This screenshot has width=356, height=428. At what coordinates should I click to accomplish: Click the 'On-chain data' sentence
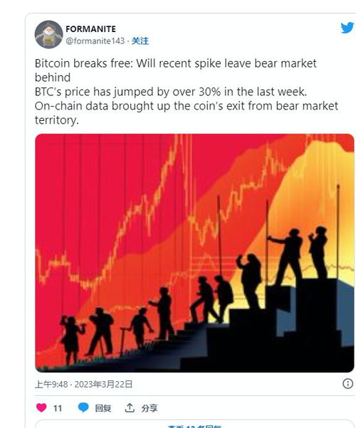click(x=187, y=113)
